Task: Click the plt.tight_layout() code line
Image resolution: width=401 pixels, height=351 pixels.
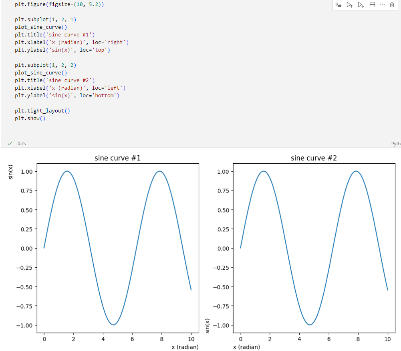Action: click(x=42, y=111)
